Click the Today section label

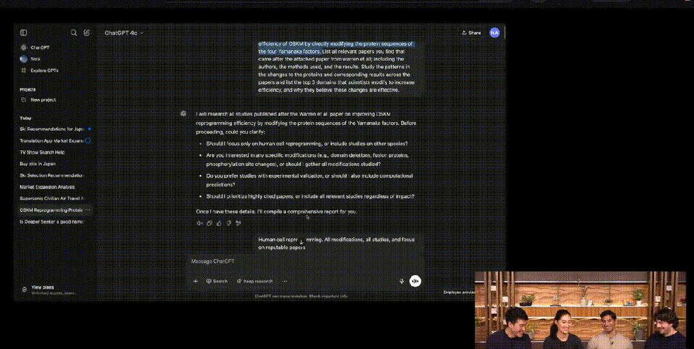tap(26, 118)
